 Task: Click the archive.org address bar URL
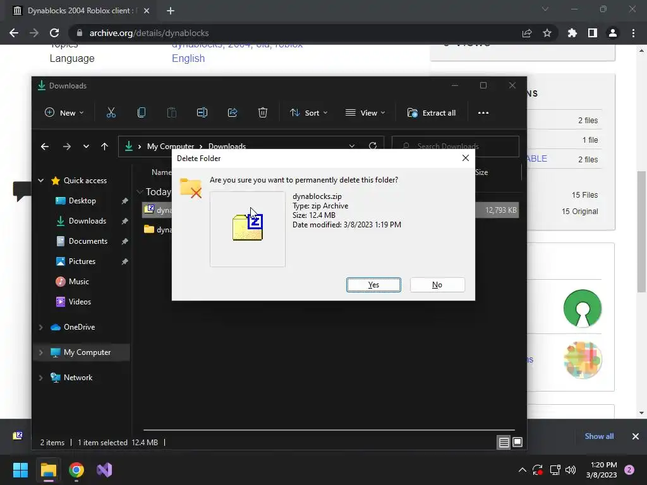pos(149,33)
